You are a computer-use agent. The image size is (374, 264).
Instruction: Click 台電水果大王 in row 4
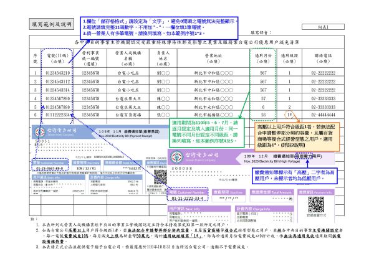128,98
